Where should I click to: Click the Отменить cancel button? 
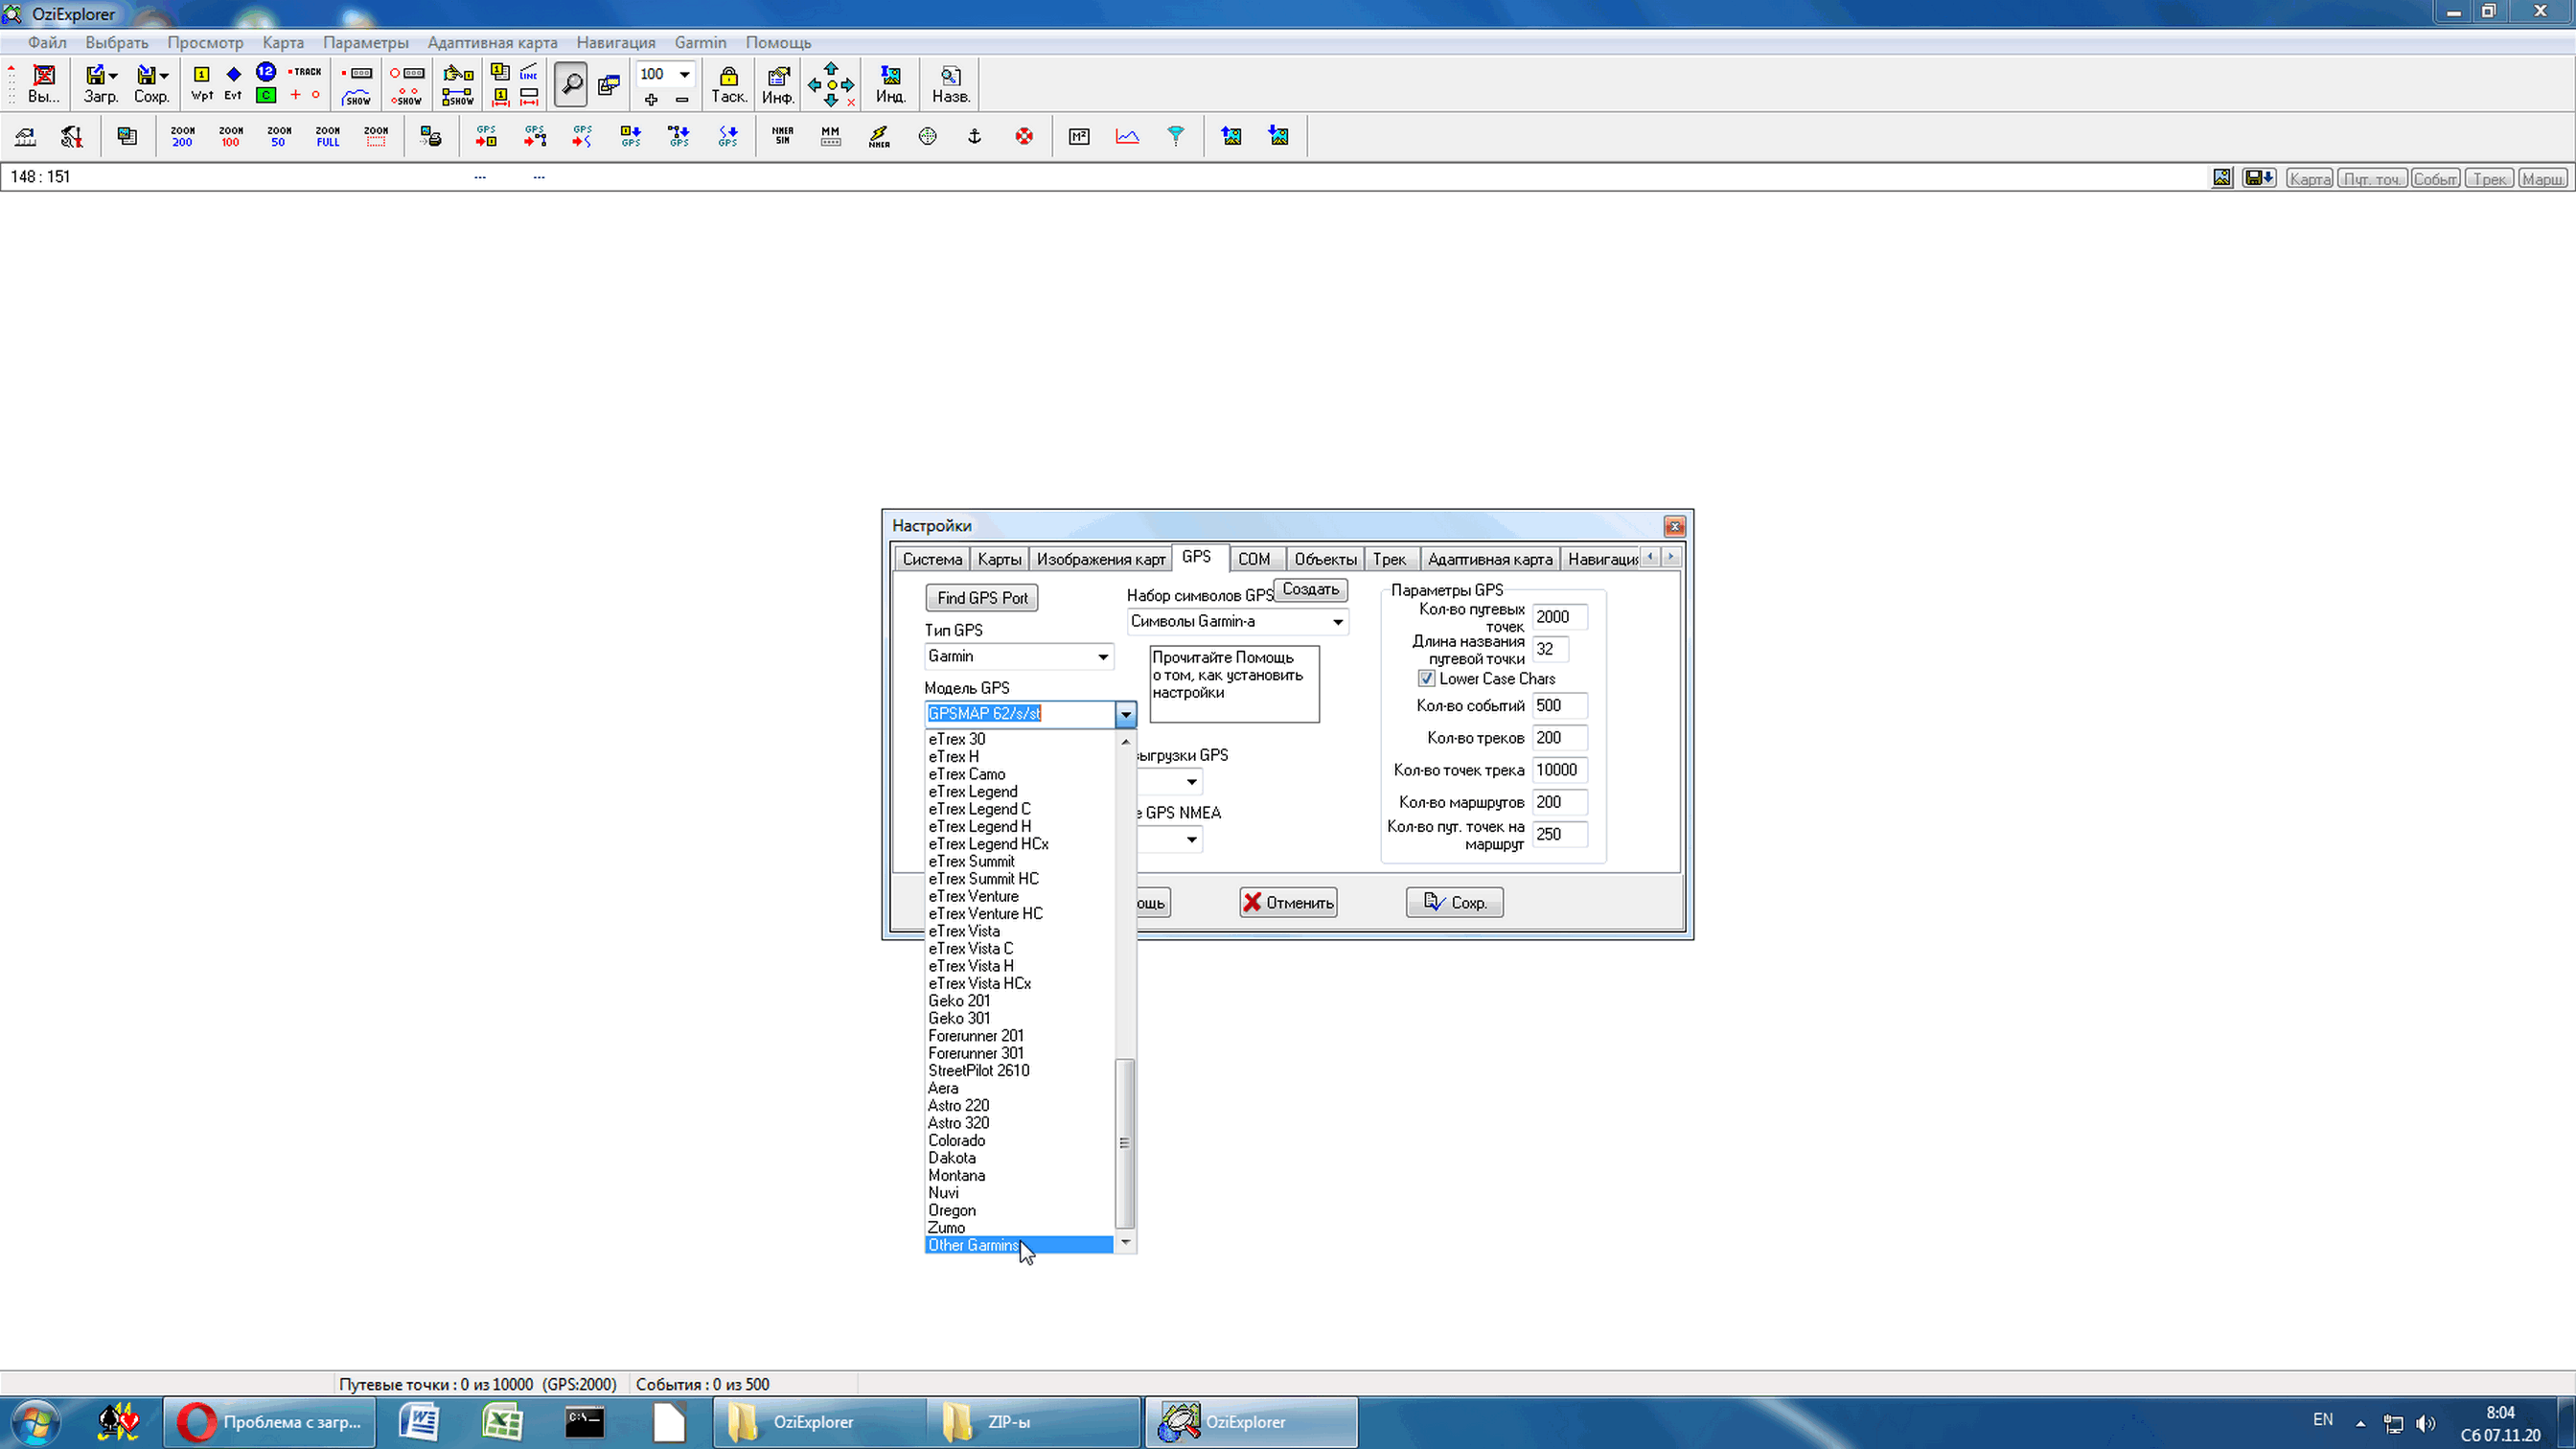coord(1288,902)
